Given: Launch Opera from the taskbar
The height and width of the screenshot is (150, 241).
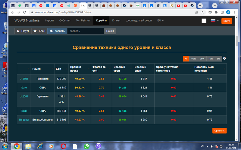Looking at the screenshot, I should [x=63, y=146].
